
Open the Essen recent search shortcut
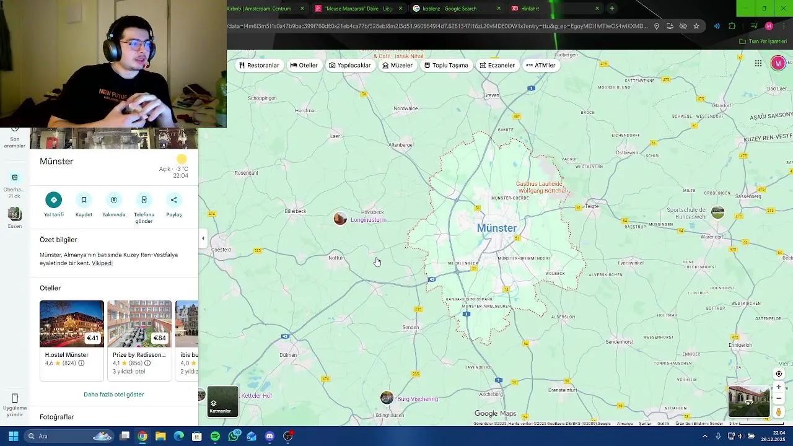[x=15, y=217]
